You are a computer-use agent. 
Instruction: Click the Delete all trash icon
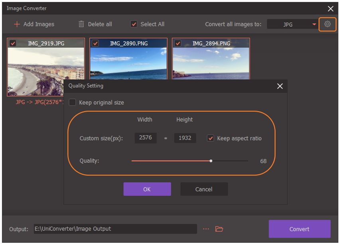[x=81, y=24]
